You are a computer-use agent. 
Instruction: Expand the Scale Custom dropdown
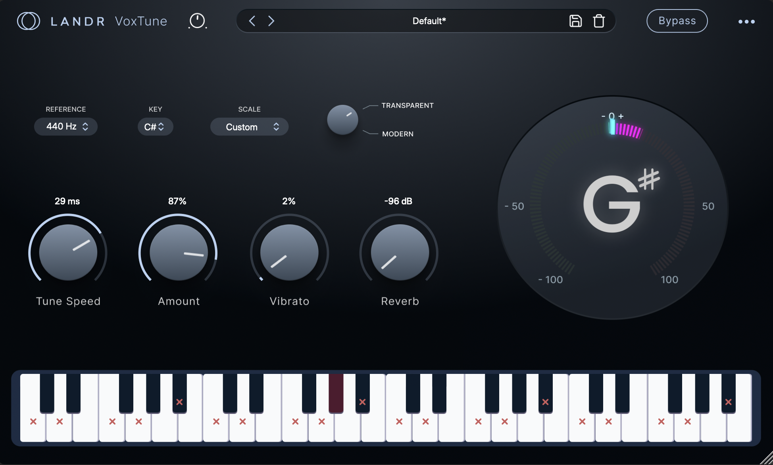(x=249, y=127)
